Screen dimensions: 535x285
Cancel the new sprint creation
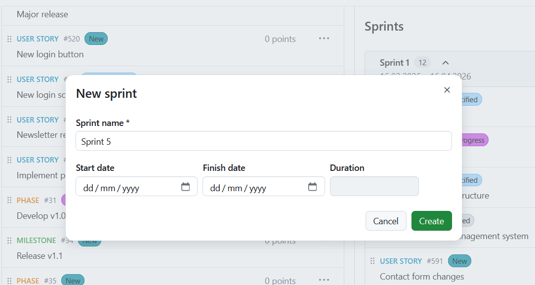[x=386, y=221]
